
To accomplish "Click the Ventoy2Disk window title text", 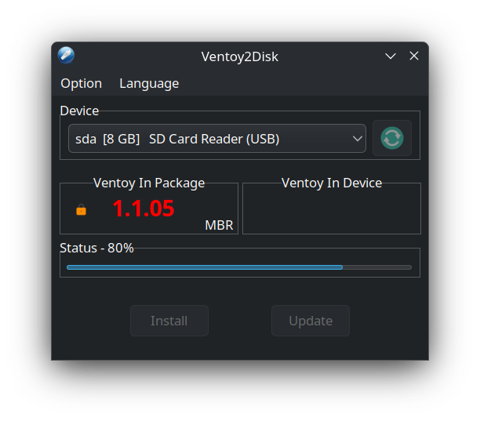I will [240, 56].
